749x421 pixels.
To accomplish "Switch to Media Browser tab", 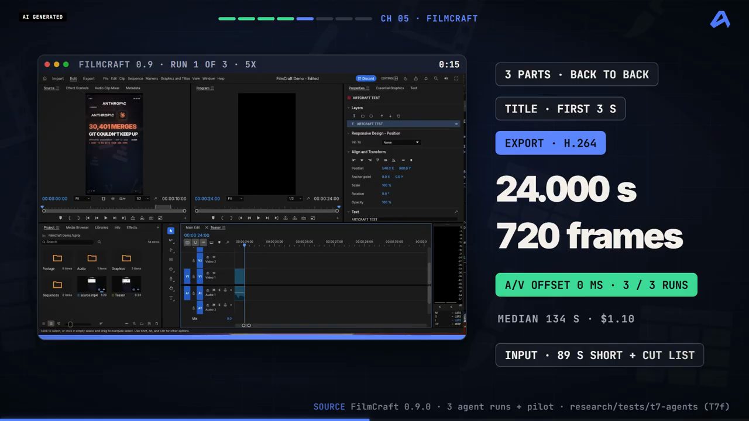I will pyautogui.click(x=77, y=227).
